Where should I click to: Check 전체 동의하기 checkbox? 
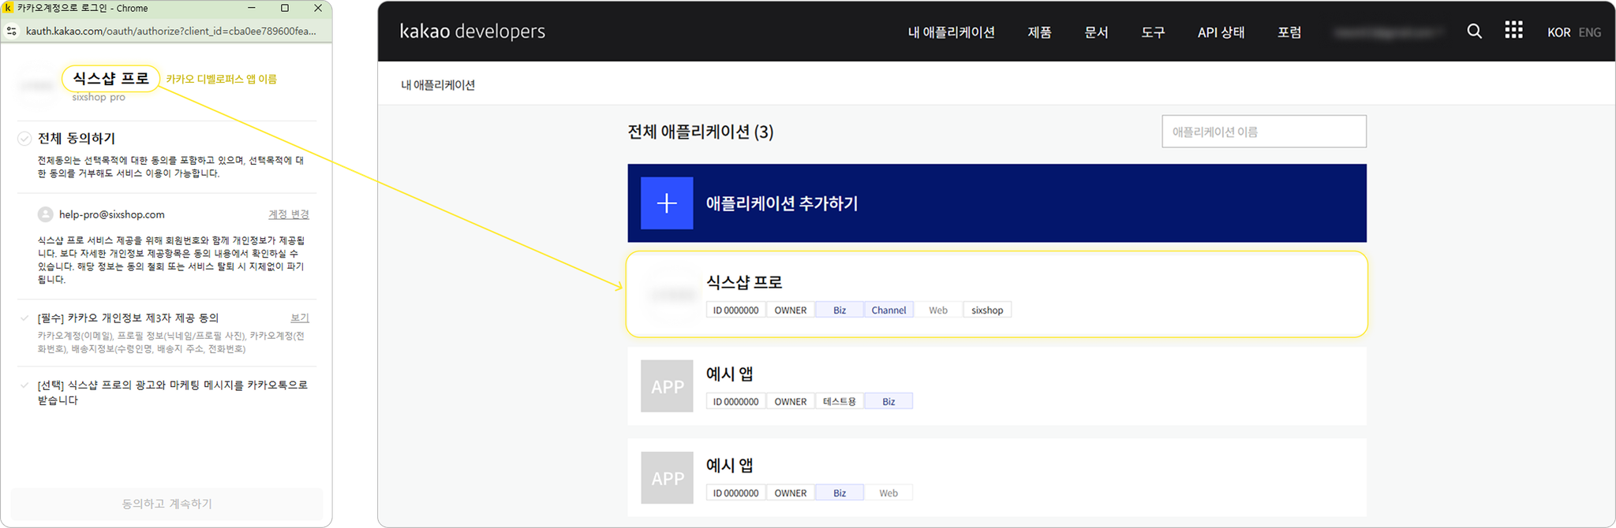pos(24,139)
